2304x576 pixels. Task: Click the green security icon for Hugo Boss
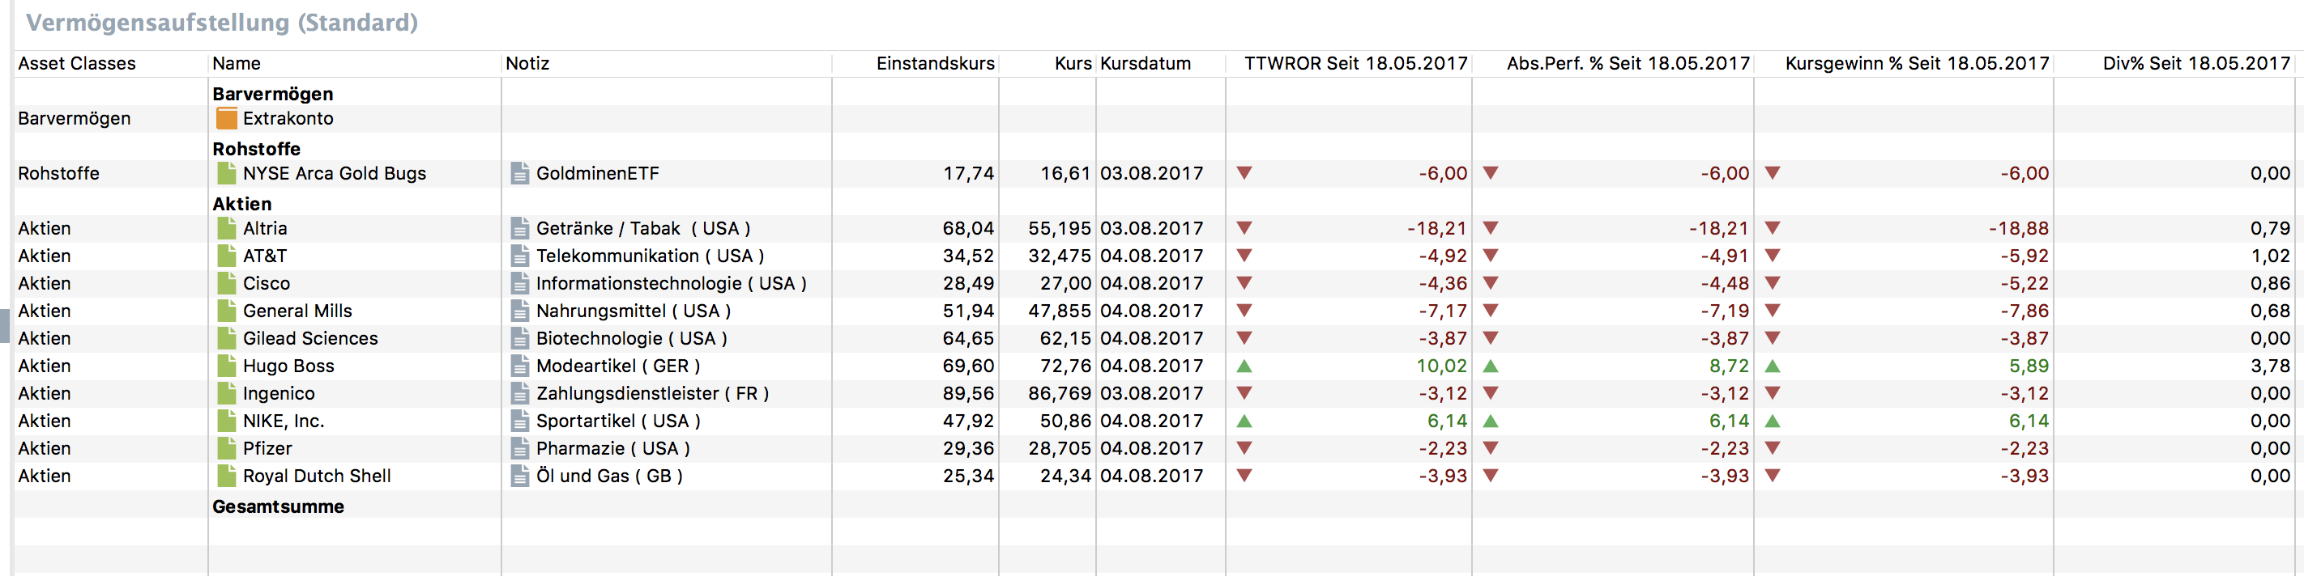pyautogui.click(x=227, y=366)
